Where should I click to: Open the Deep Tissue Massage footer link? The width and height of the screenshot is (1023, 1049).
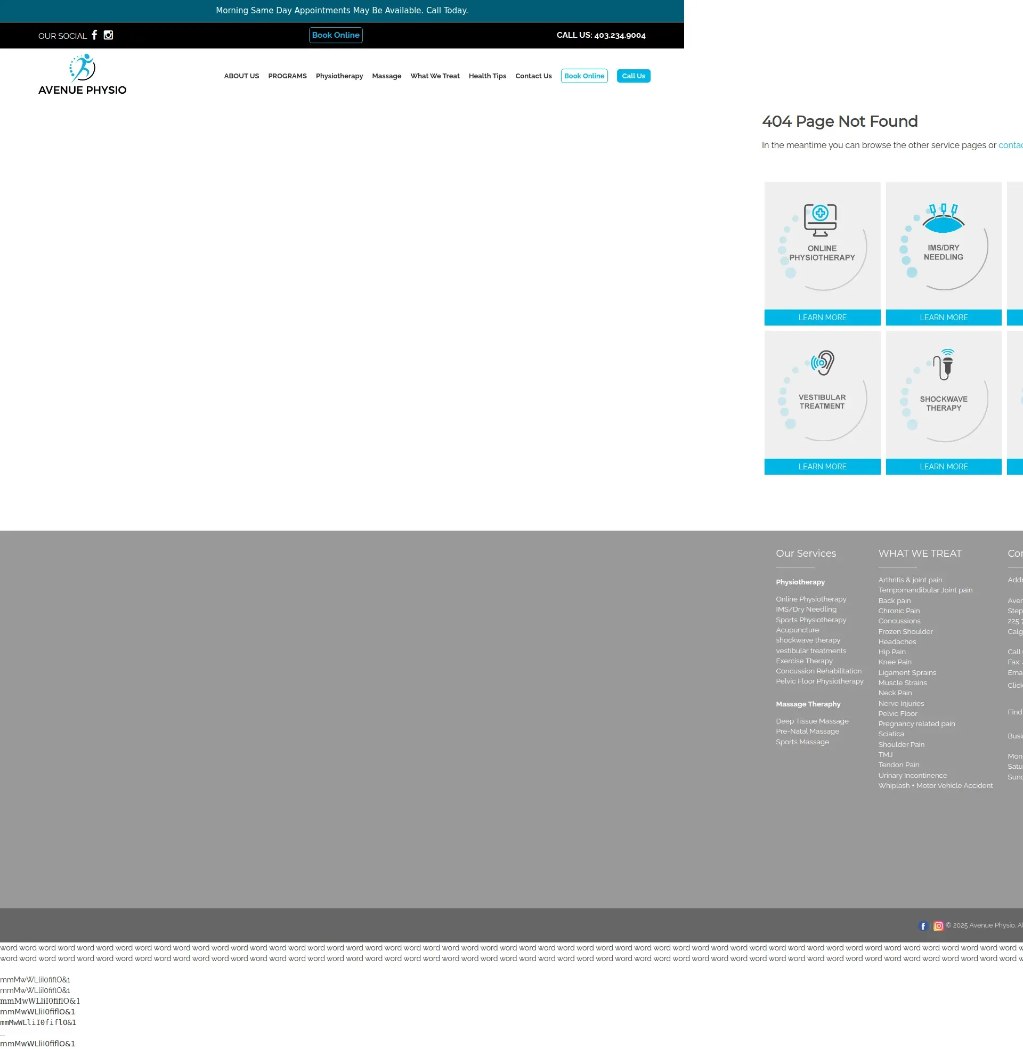811,721
